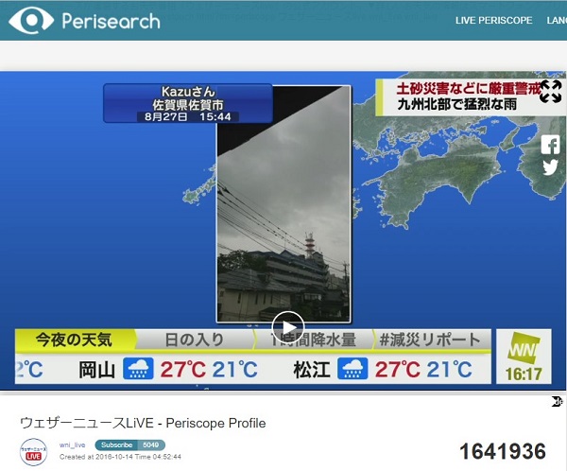This screenshot has width=567, height=471.
Task: Click the ウェザーニュースLiVE - Periscope Profile title
Action: coord(143,423)
